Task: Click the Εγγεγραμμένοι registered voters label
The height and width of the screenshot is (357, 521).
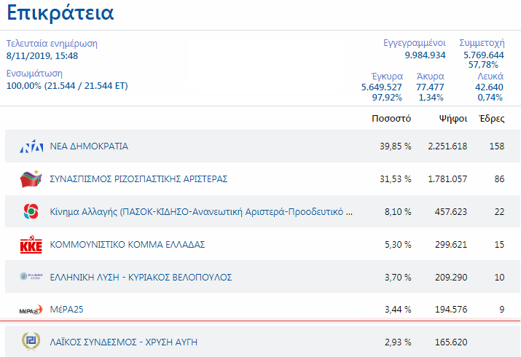Action: [x=415, y=43]
